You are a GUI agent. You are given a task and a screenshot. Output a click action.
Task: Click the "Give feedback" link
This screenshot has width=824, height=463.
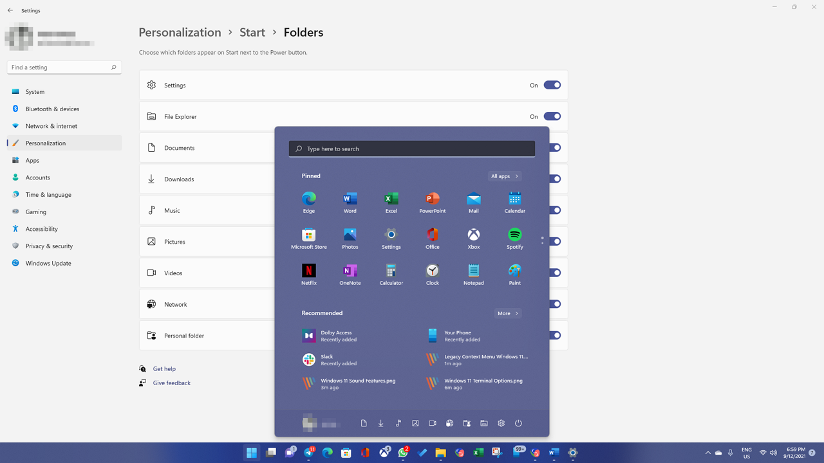click(x=171, y=383)
